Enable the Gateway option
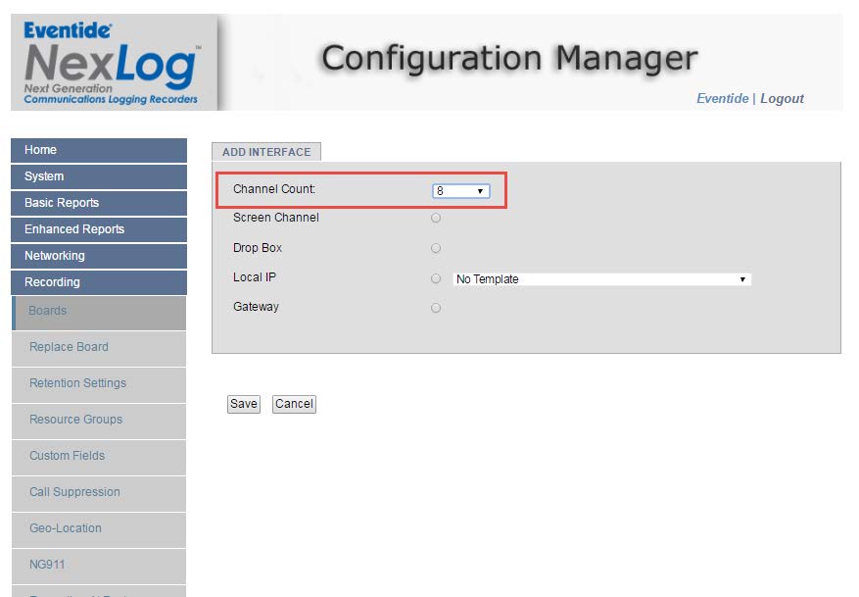The image size is (859, 597). 435,307
